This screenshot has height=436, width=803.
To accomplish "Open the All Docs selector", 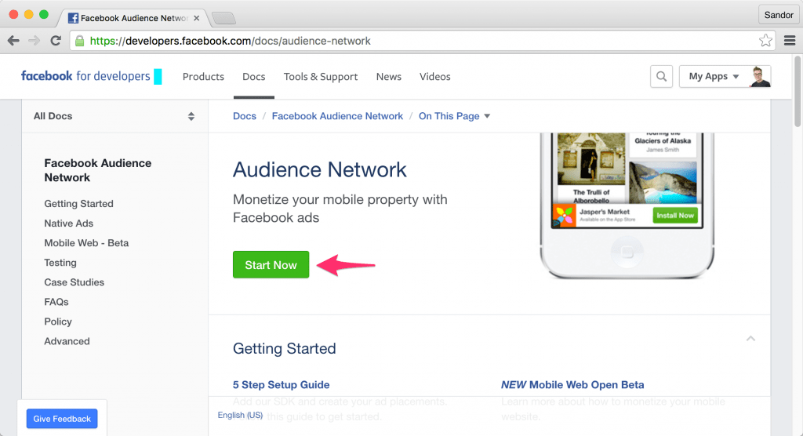I will (114, 116).
